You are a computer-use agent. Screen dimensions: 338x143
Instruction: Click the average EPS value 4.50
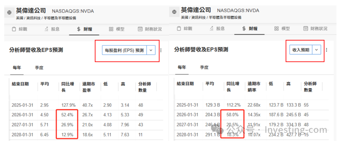(x=44, y=115)
